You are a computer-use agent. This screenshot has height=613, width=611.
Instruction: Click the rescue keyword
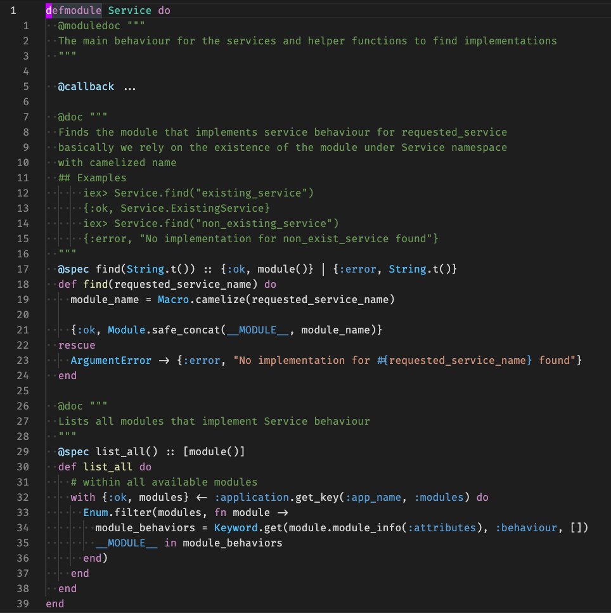(x=77, y=345)
